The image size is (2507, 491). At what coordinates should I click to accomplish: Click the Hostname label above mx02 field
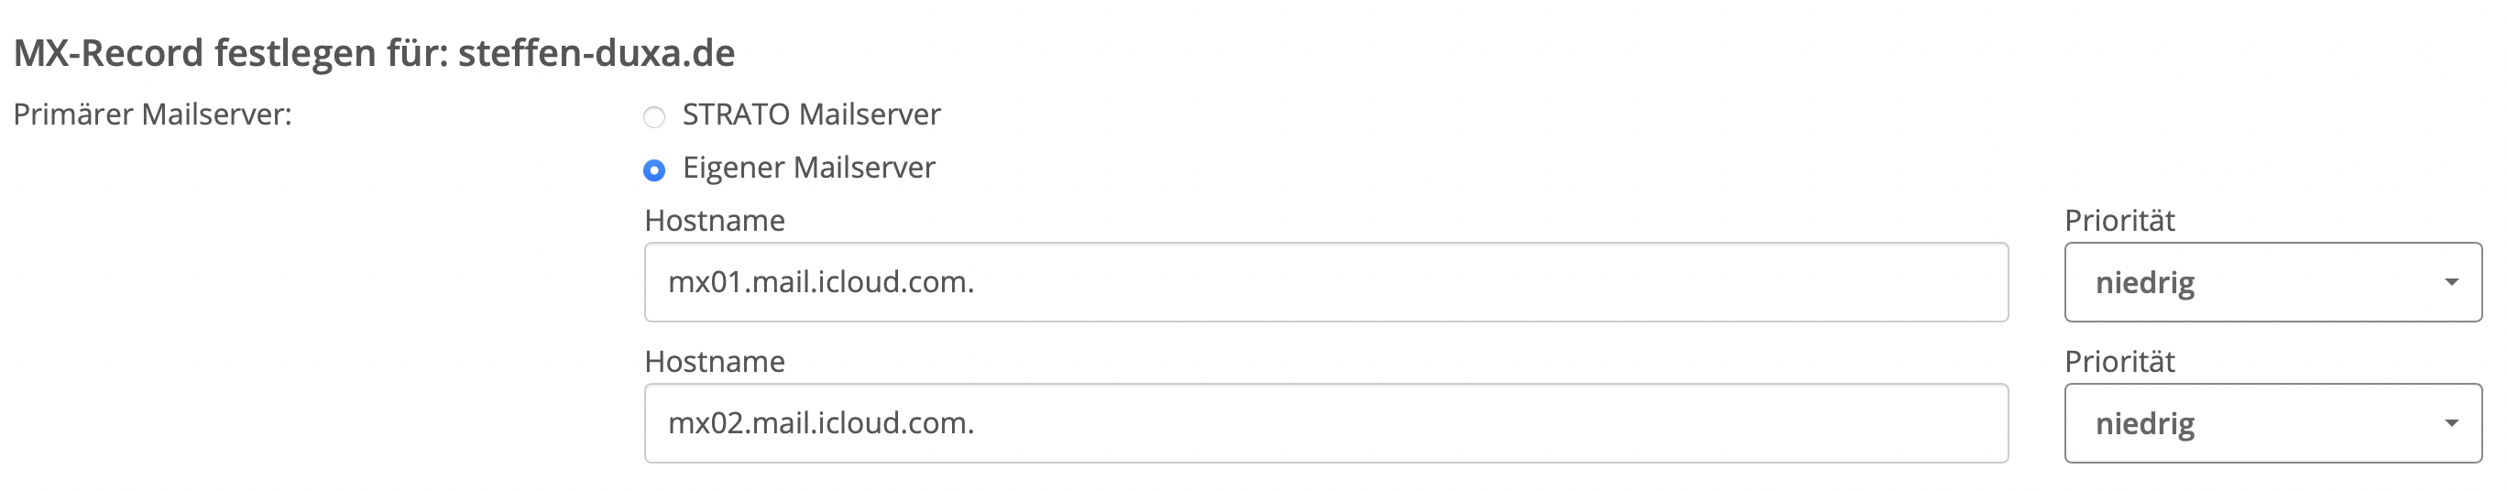coord(715,362)
